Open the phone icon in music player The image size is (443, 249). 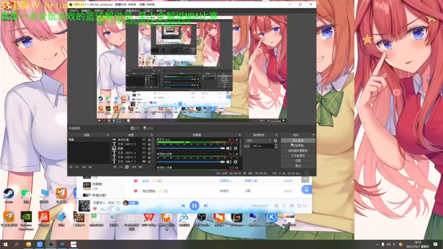[307, 189]
